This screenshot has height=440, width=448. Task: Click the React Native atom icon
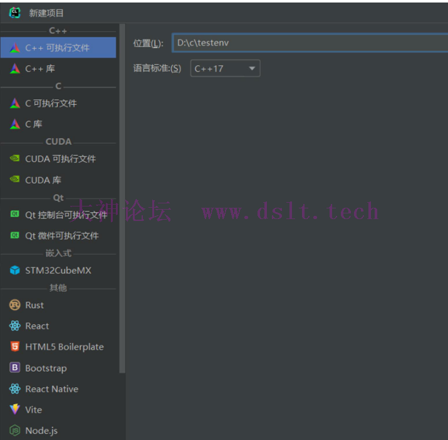(x=15, y=389)
